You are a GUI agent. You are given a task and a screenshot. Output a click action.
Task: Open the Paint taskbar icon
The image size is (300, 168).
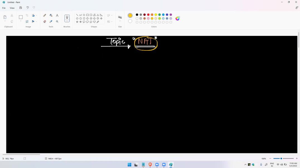tap(171, 165)
